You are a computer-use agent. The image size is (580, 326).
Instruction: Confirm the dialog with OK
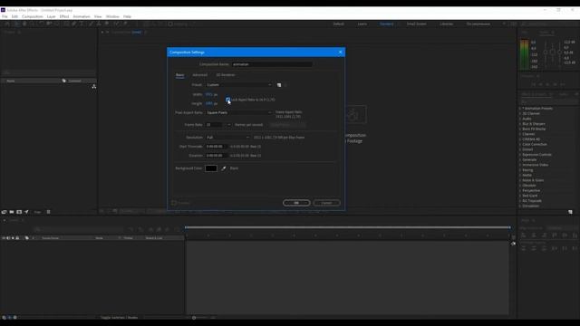(x=296, y=203)
